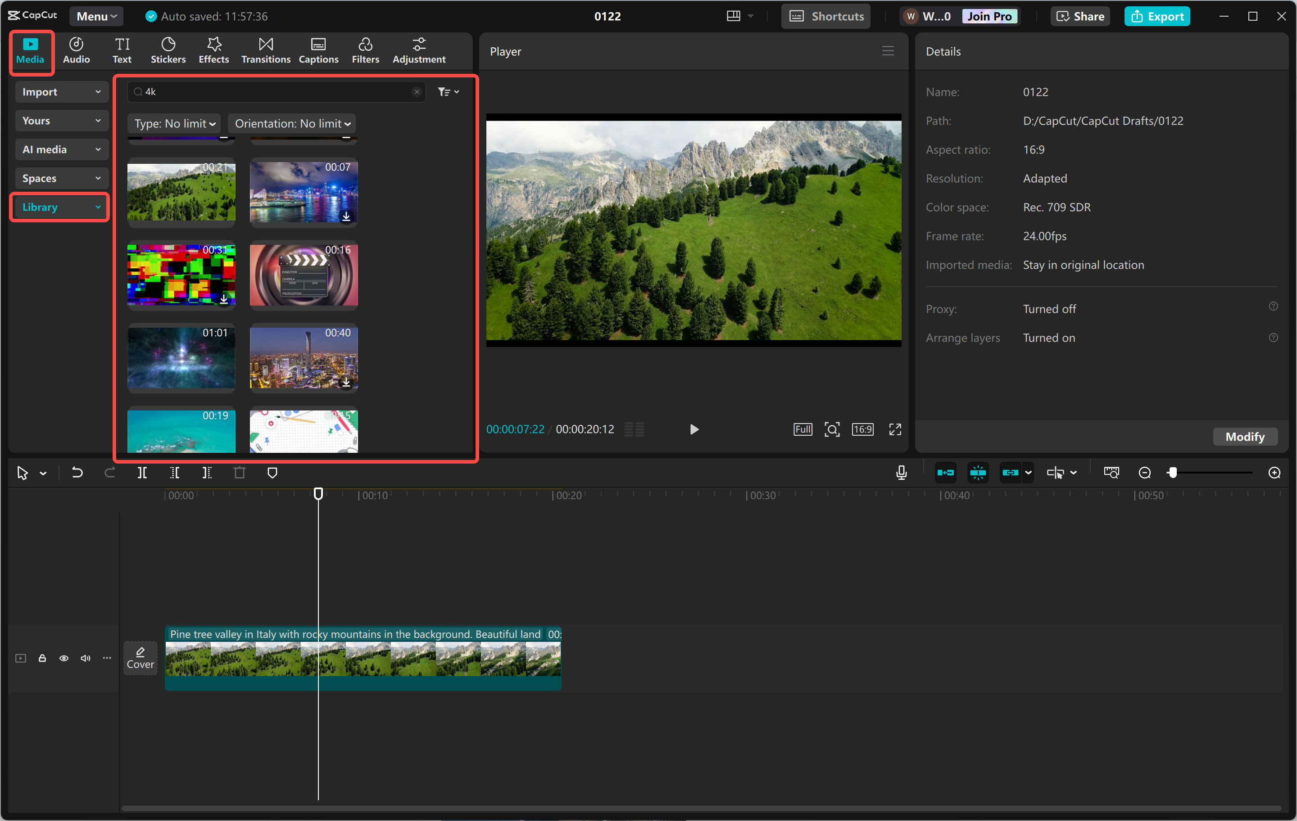Switch to the Transitions tab

coord(266,50)
